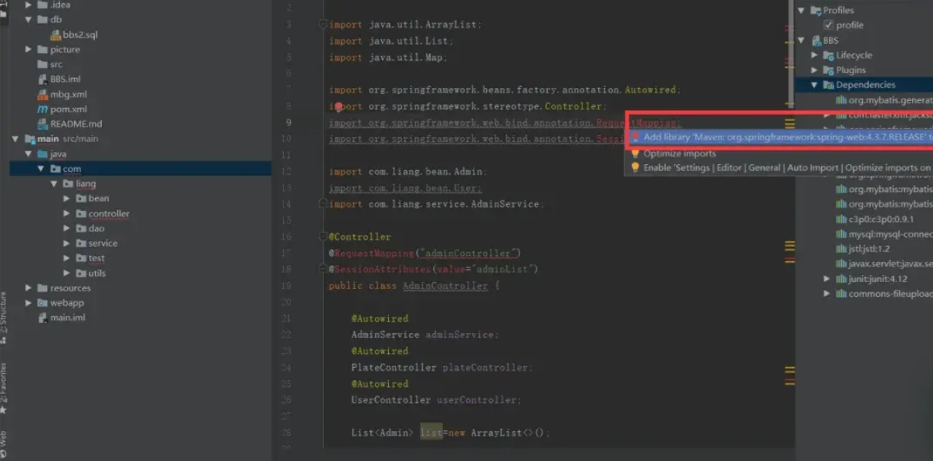Collapse the Dependencies node in Maven panel

click(x=814, y=85)
